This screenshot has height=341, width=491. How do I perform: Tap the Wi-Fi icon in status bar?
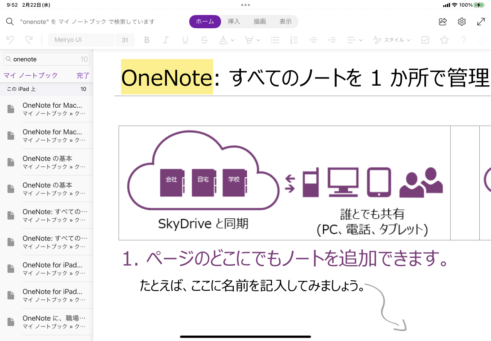click(455, 5)
